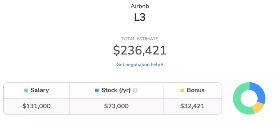The image size is (280, 122).
Task: Click the white center of the donut chart
Action: coord(249,98)
